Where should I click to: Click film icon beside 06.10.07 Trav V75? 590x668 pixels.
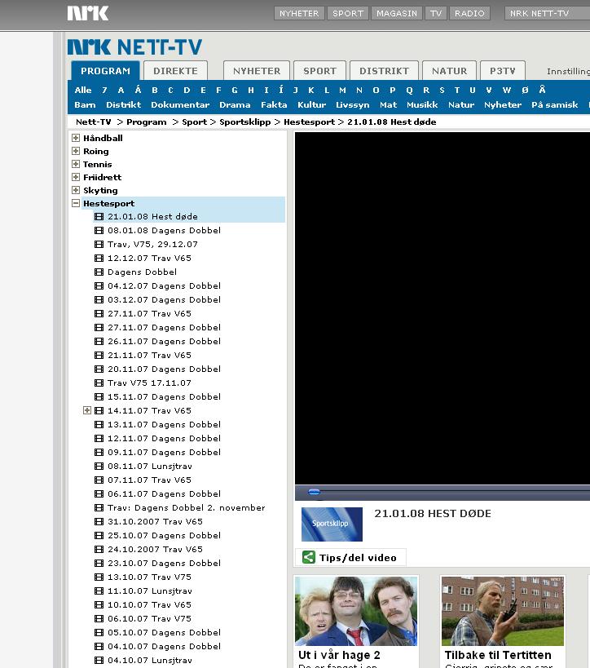click(x=99, y=618)
